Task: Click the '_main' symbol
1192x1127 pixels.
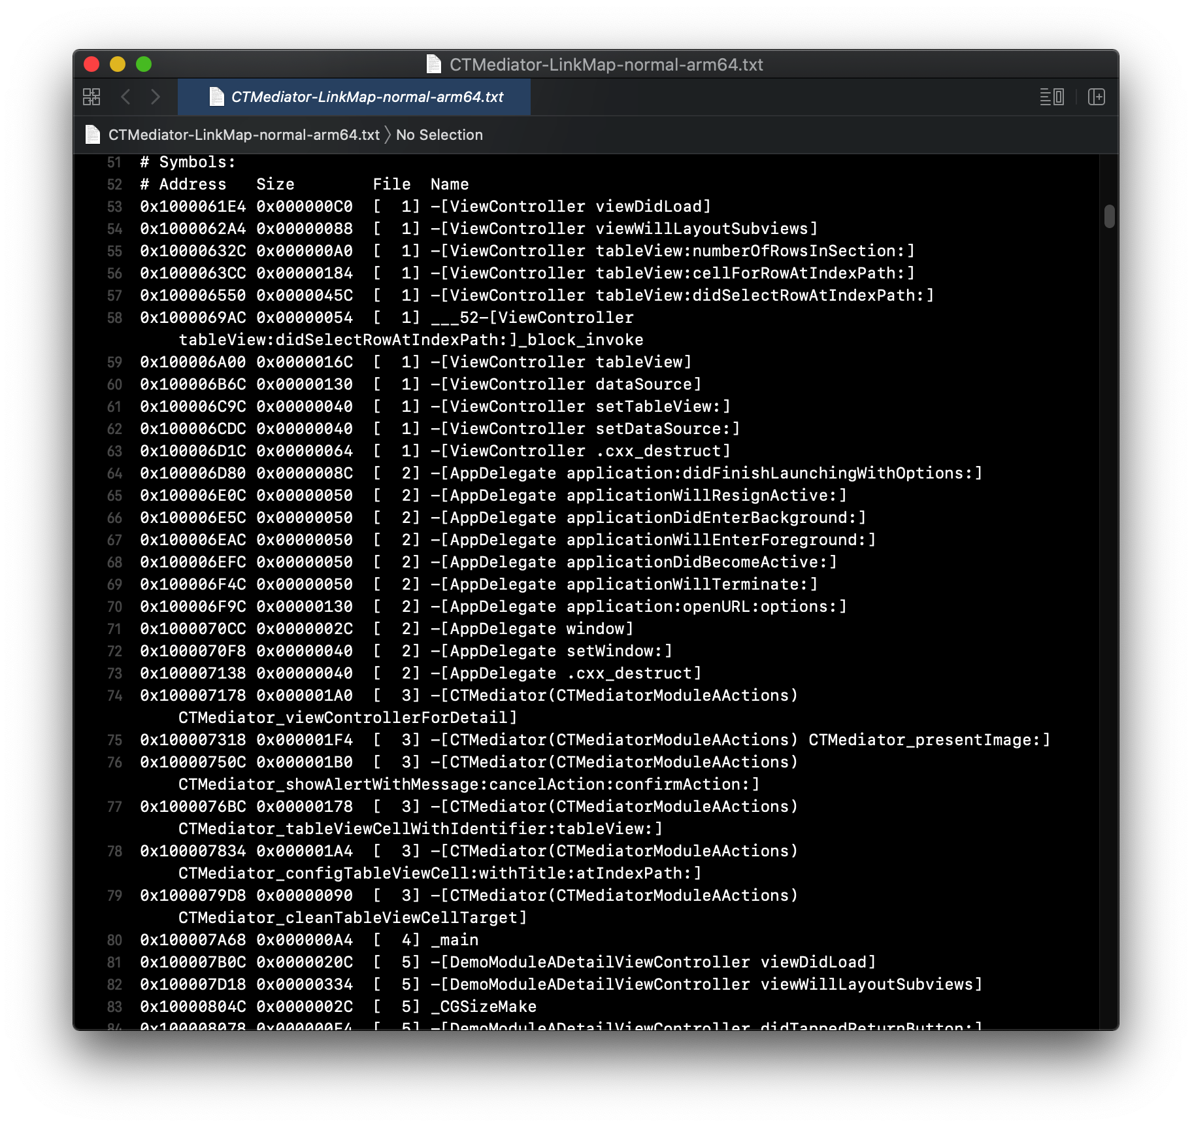Action: [x=455, y=940]
